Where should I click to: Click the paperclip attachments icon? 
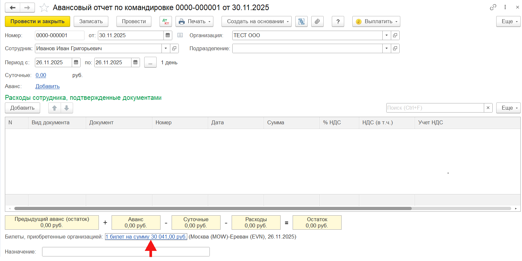click(x=317, y=22)
